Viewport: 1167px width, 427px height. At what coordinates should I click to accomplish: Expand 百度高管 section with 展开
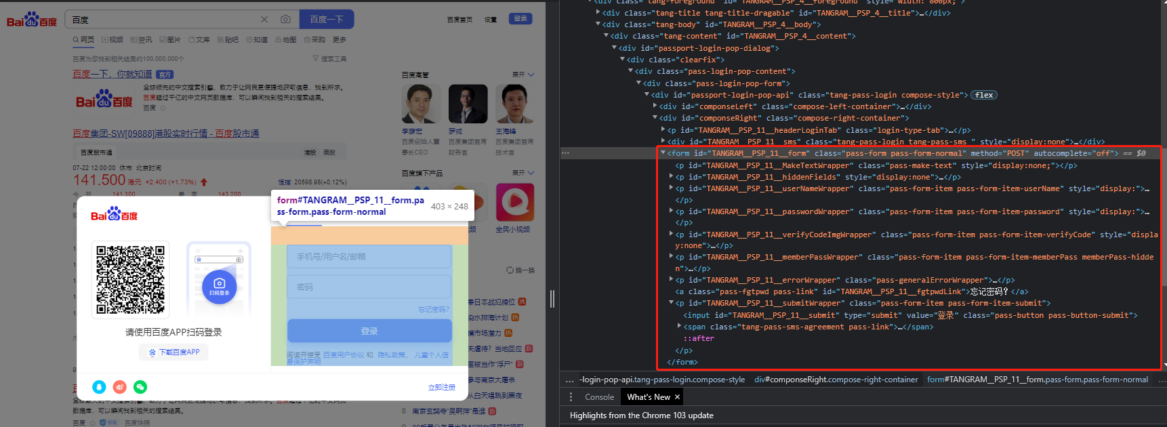[x=523, y=75]
